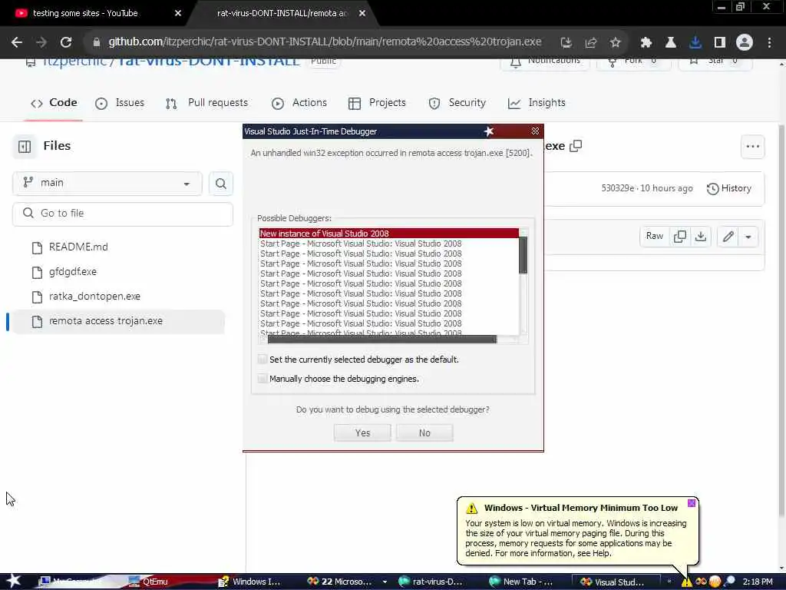The height and width of the screenshot is (590, 786).
Task: Close the Virtual Memory warning balloon
Action: pyautogui.click(x=692, y=503)
